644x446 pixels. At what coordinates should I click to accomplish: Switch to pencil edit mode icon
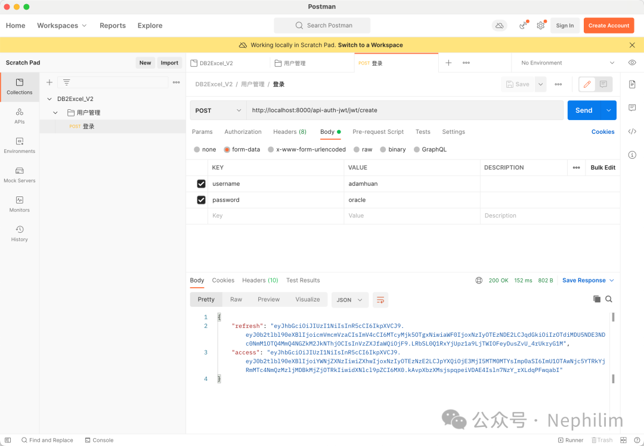[587, 84]
